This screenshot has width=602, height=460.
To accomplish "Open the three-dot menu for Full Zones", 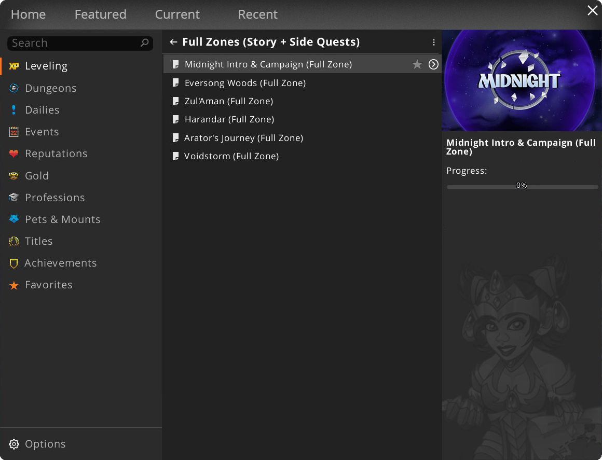I will tap(434, 42).
